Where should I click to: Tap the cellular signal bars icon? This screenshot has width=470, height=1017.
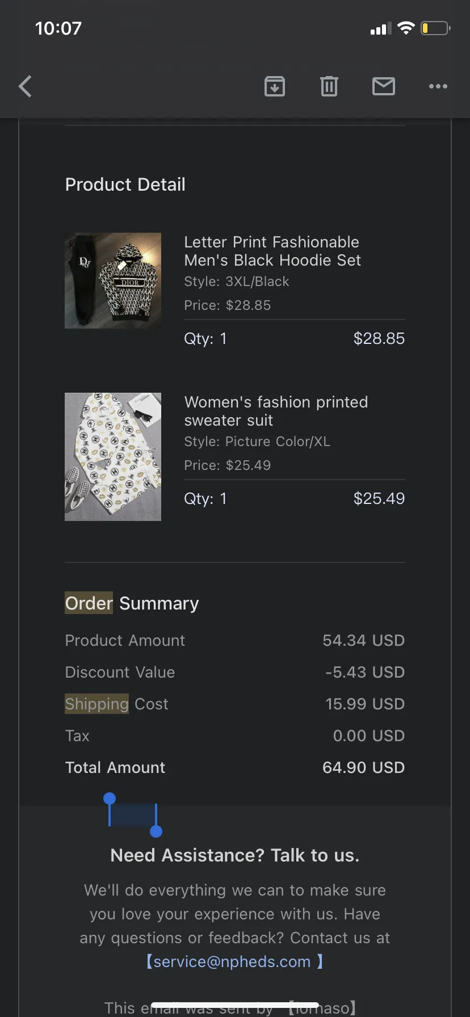[x=381, y=28]
